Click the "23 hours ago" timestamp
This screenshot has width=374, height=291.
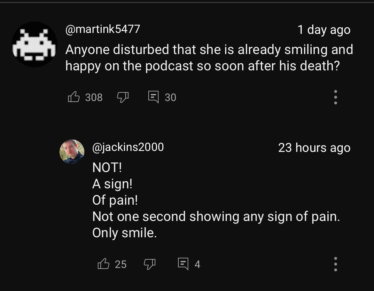coord(314,148)
